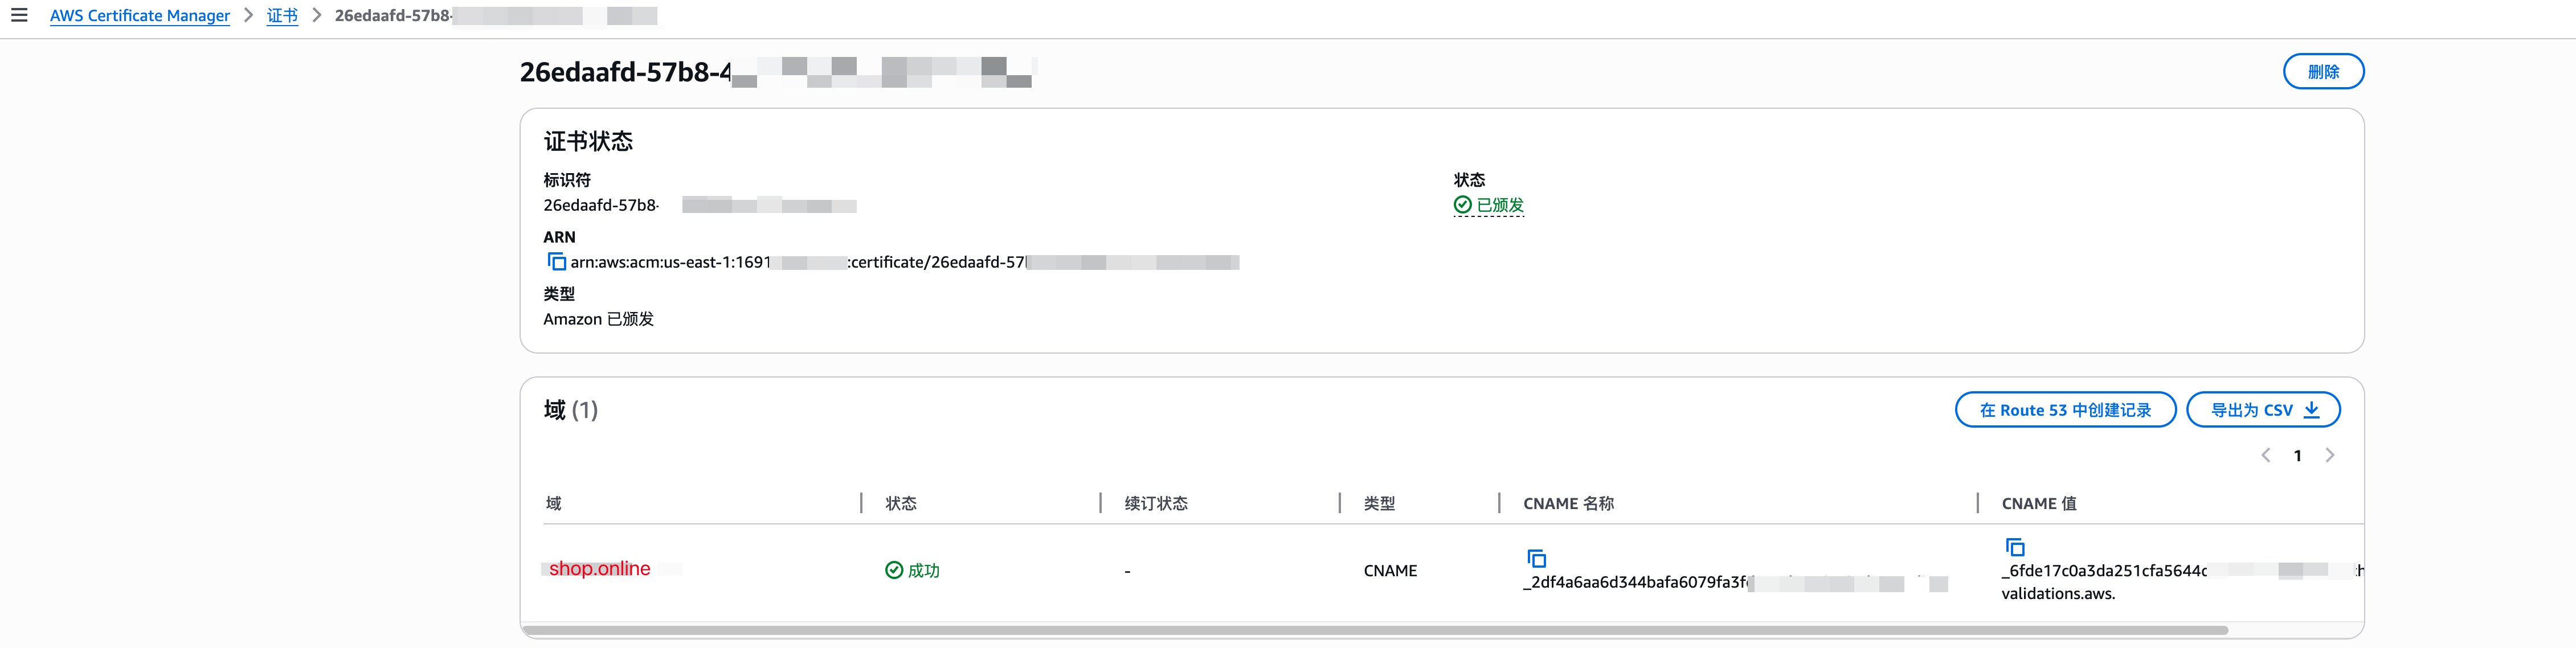The image size is (2576, 648).
Task: Open AWS Certificate Manager breadcrumb link
Action: [140, 16]
